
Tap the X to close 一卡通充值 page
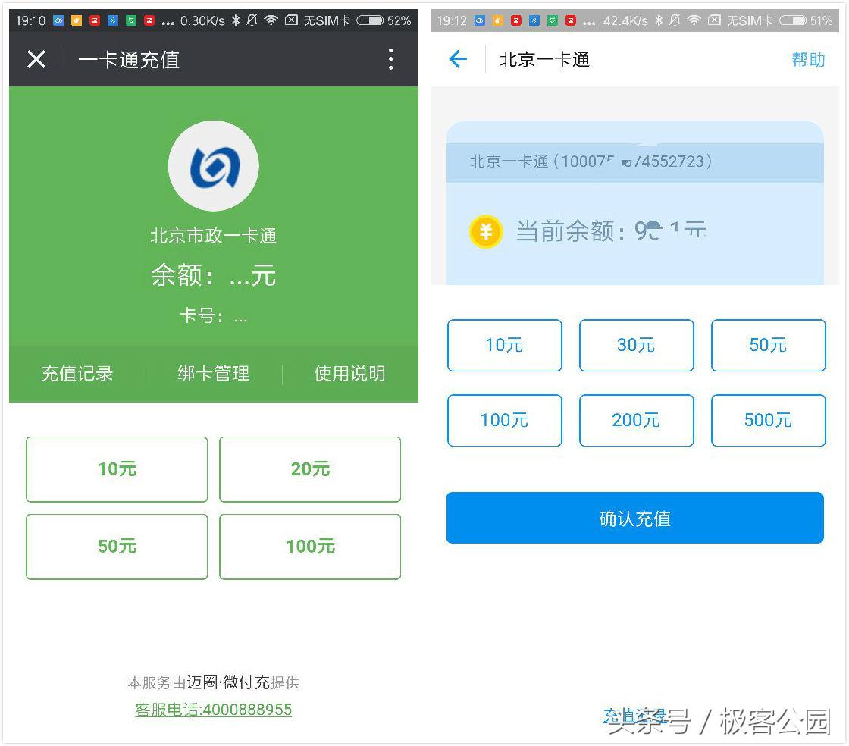36,59
